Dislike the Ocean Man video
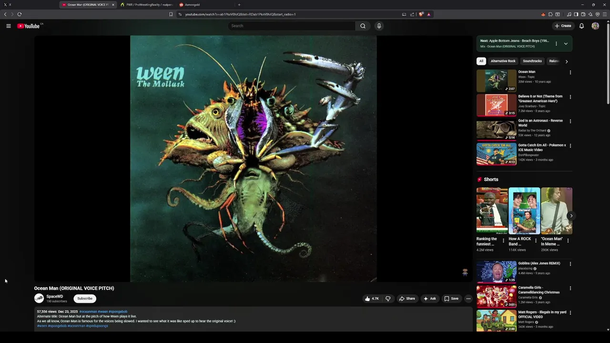Viewport: 610px width, 343px height. click(x=388, y=299)
